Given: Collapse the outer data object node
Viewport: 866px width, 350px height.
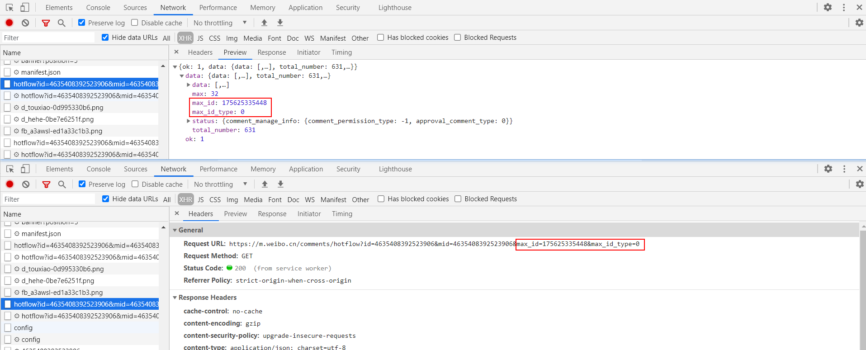Looking at the screenshot, I should [x=182, y=76].
